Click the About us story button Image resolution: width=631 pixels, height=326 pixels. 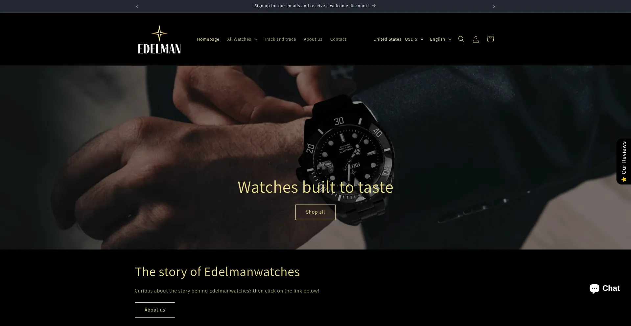[x=155, y=310]
